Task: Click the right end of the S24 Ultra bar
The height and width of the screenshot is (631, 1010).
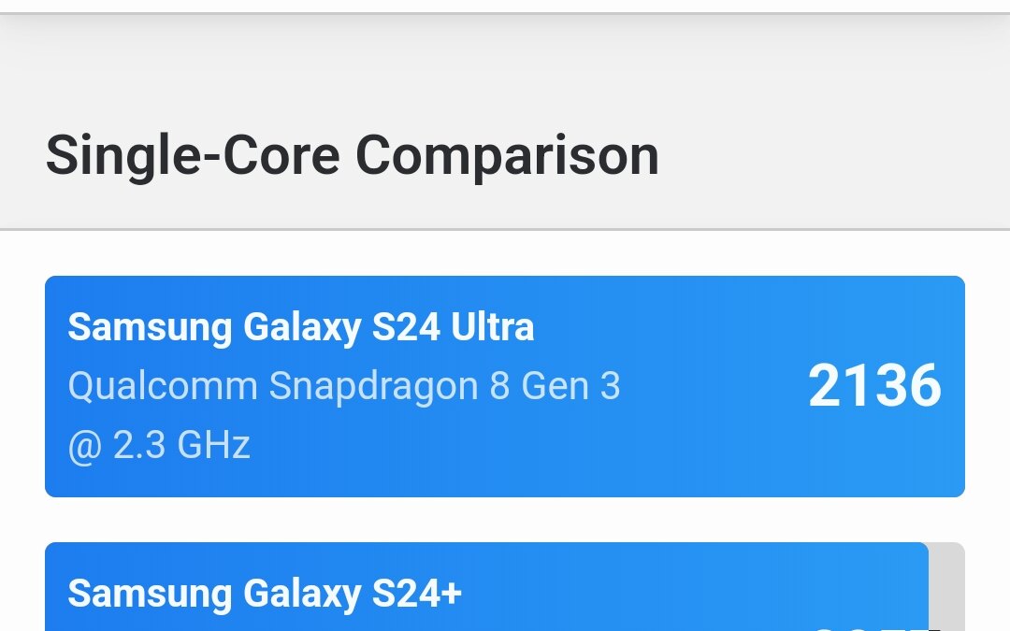Action: click(954, 385)
